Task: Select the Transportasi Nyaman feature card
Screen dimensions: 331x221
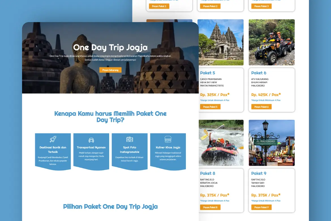Action: coord(91,151)
